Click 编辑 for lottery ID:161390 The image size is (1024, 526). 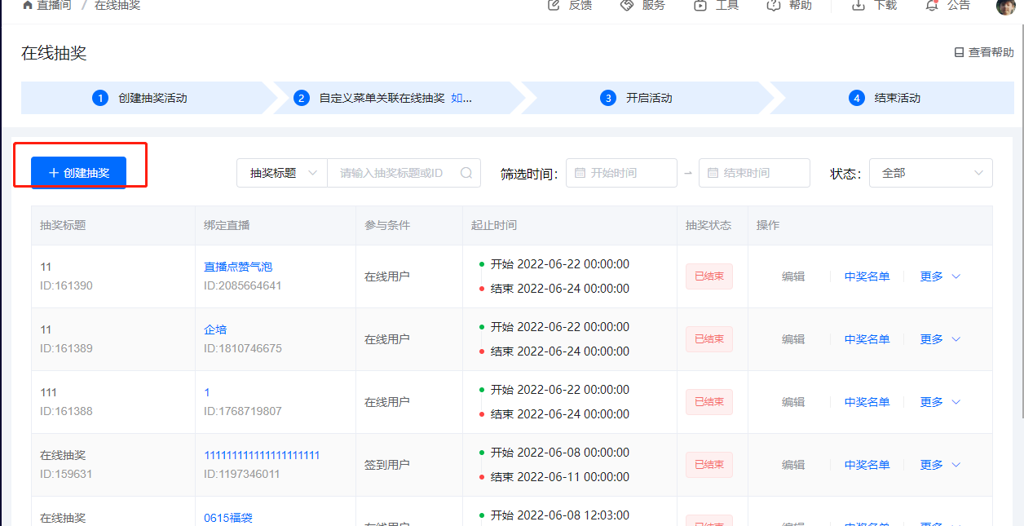pyautogui.click(x=793, y=276)
